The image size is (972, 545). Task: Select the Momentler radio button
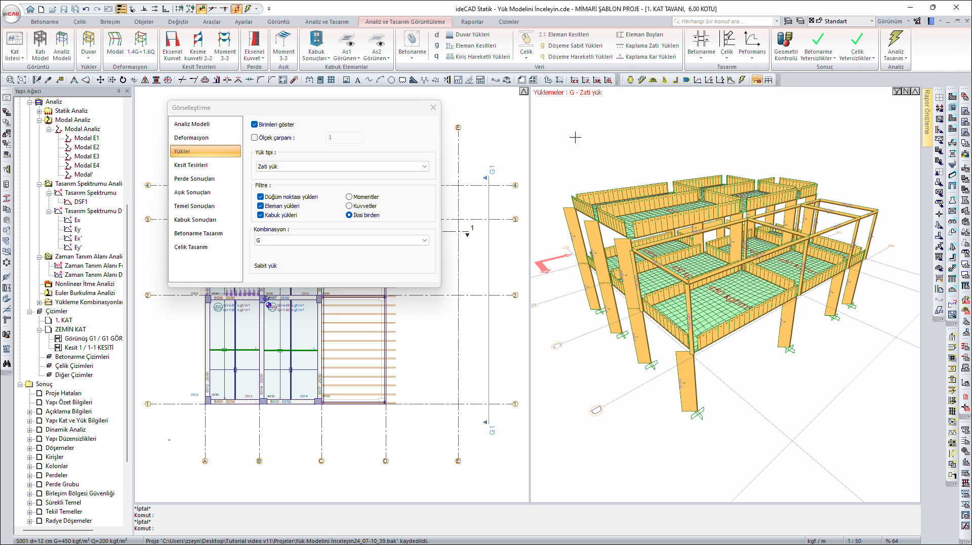[349, 197]
